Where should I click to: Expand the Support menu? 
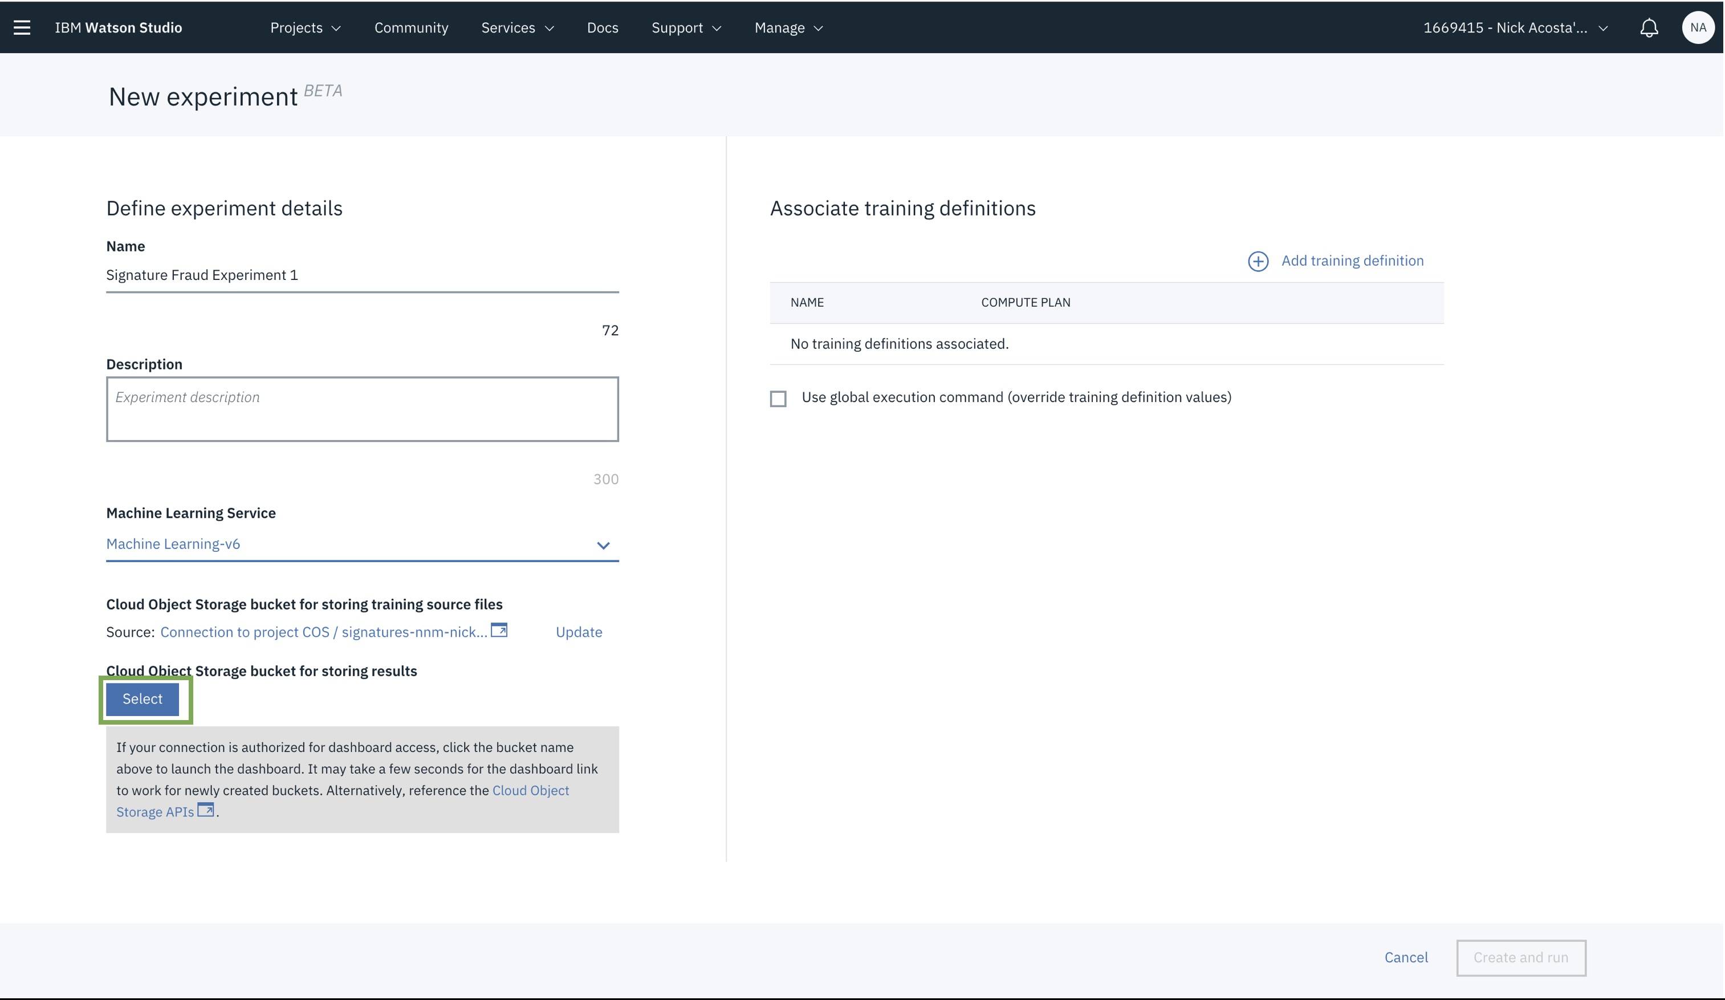(x=686, y=27)
